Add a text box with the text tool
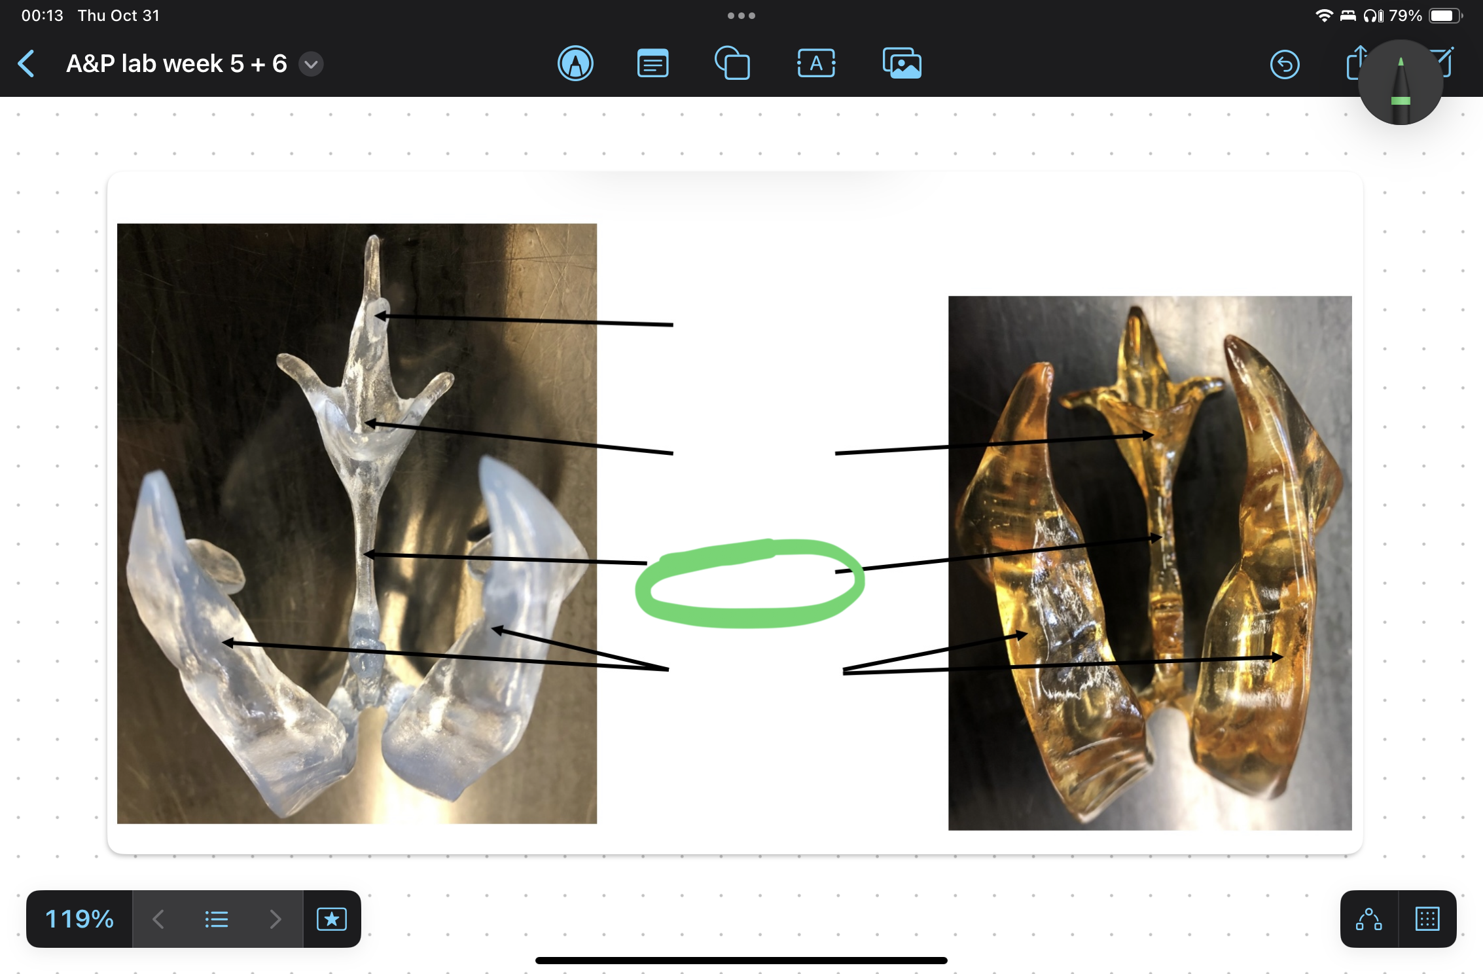Image resolution: width=1483 pixels, height=974 pixels. click(x=816, y=64)
